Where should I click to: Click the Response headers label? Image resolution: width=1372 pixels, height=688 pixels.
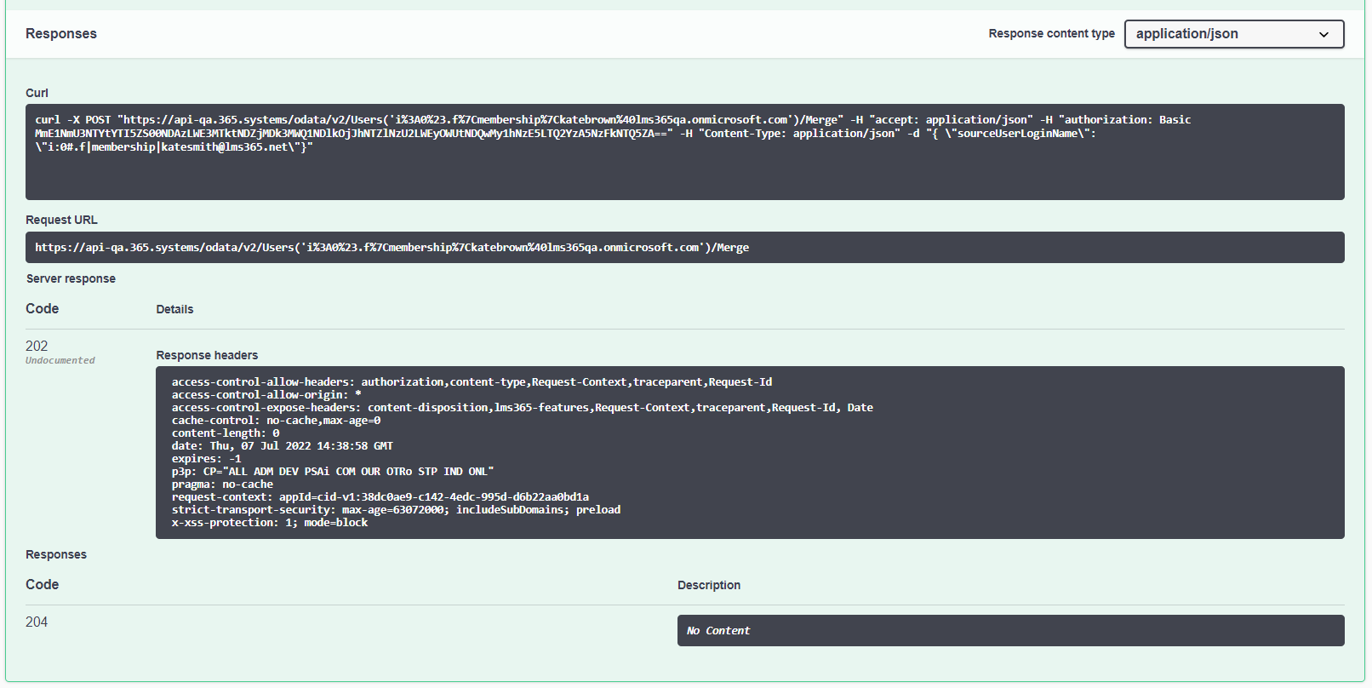(x=207, y=355)
